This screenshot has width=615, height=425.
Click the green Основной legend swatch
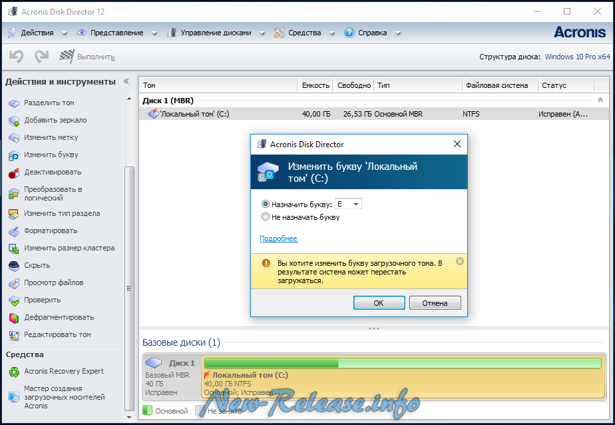tap(147, 410)
